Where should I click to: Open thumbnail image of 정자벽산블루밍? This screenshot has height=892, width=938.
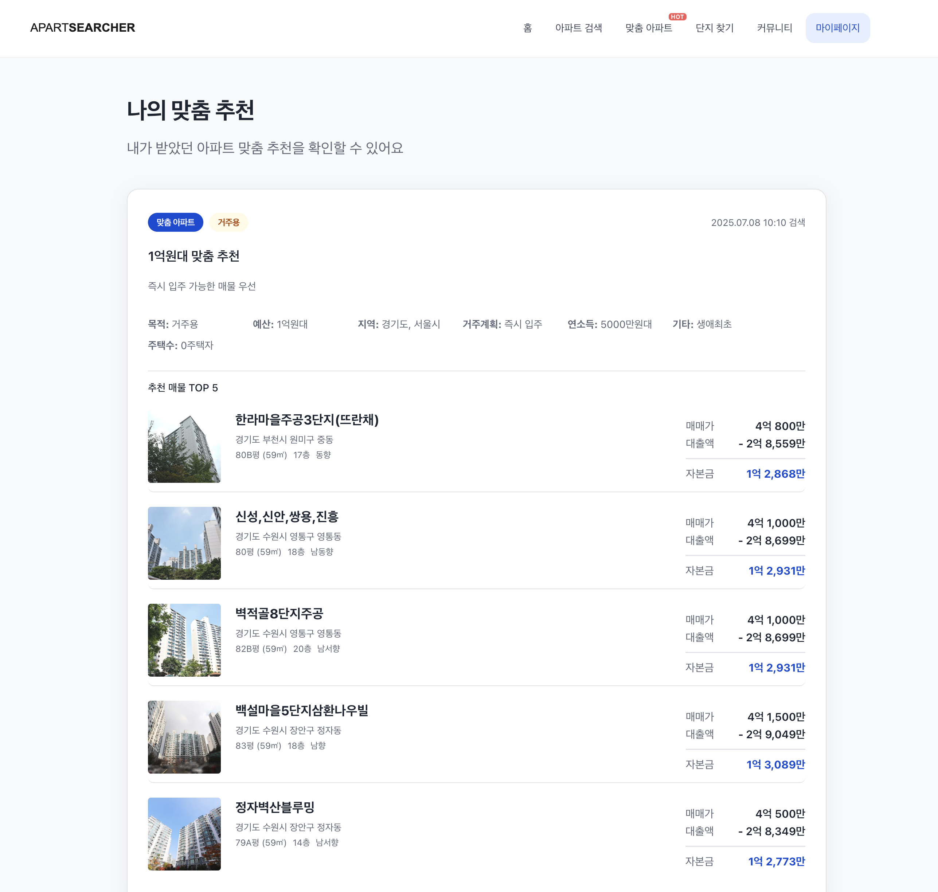click(184, 833)
